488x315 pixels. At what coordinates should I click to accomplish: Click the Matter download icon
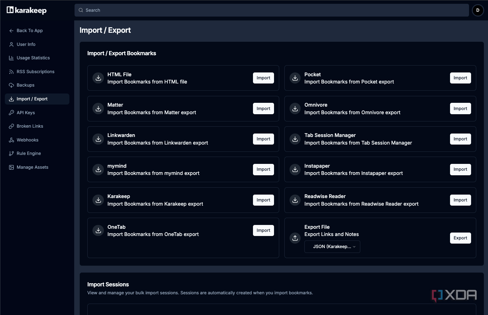click(x=98, y=109)
